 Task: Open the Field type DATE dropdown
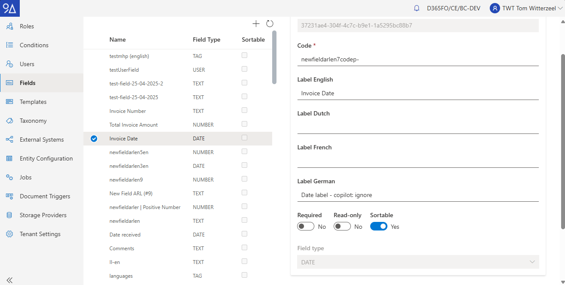tap(418, 262)
